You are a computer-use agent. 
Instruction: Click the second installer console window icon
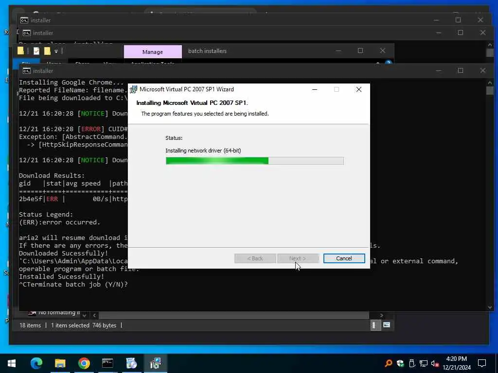pos(27,33)
